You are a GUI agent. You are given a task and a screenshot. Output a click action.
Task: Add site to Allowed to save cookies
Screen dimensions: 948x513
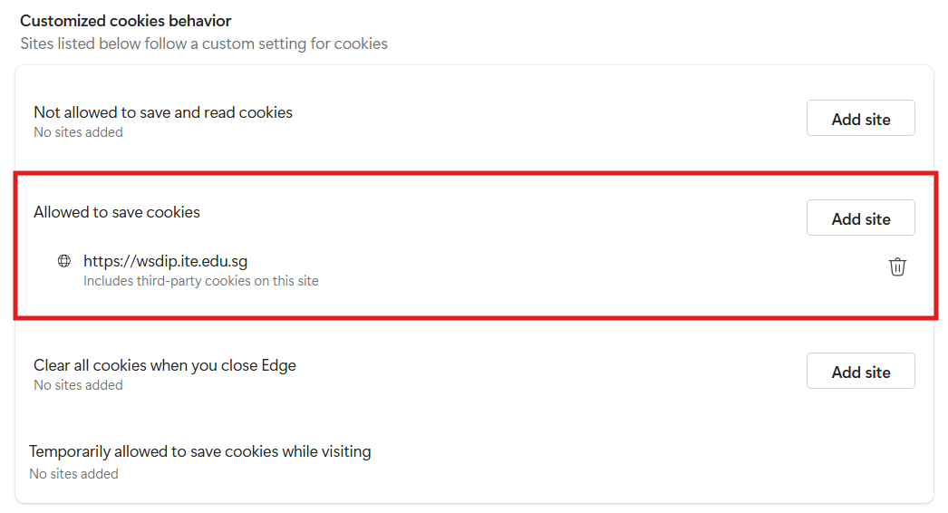860,218
